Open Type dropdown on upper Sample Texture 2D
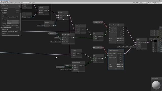 coord(120,39)
